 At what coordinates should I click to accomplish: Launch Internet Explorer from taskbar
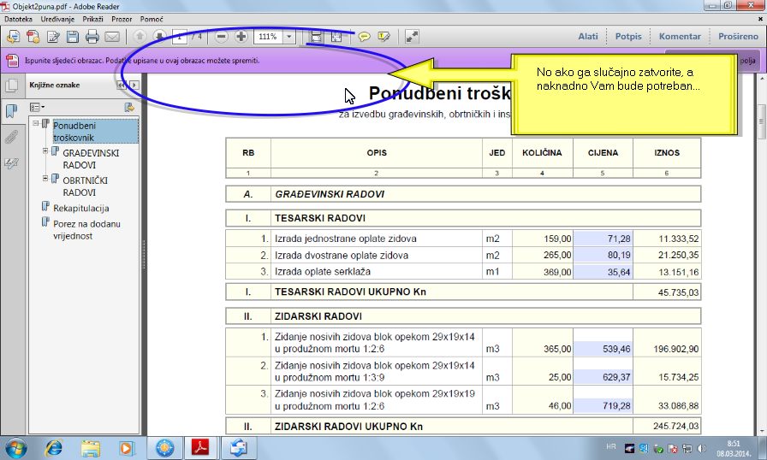tap(54, 448)
